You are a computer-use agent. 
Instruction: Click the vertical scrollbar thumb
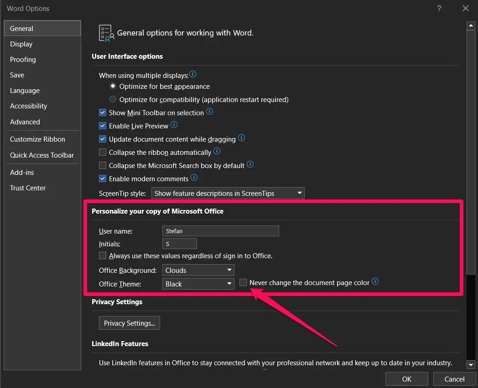pyautogui.click(x=471, y=152)
